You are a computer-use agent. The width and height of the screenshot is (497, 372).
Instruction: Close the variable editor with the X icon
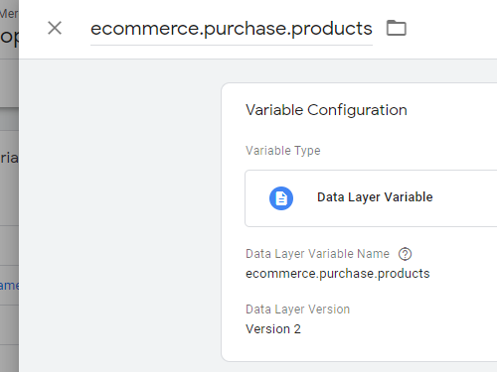click(55, 28)
